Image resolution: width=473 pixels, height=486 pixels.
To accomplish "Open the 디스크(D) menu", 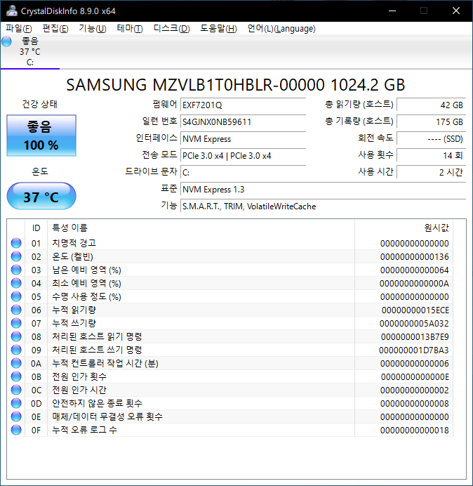I will pyautogui.click(x=171, y=29).
